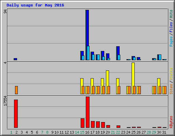Click the cyan Pages bar for day 30
Viewport: 175px width, 136px height.
tap(160, 57)
